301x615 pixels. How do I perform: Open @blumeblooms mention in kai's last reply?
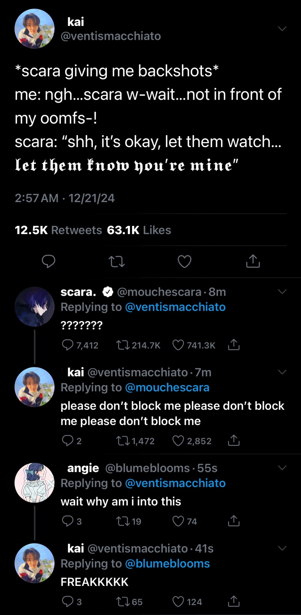tap(167, 564)
